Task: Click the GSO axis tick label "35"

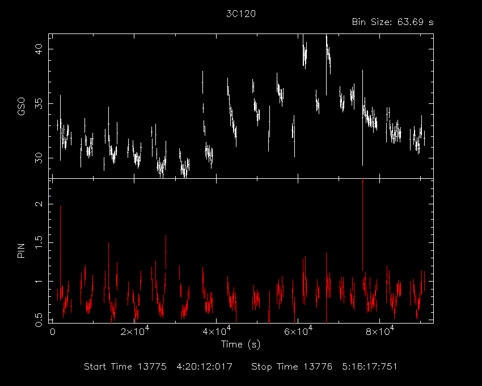Action: [x=39, y=104]
